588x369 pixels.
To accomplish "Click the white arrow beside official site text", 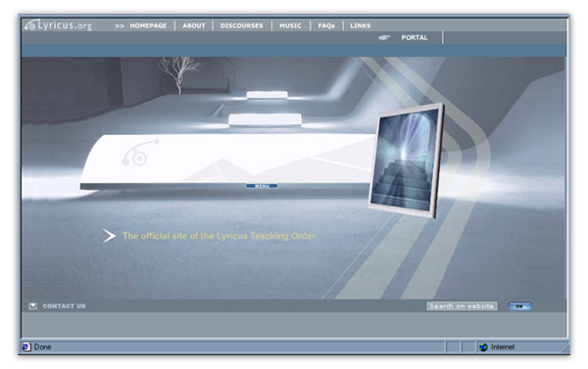I will click(x=109, y=236).
